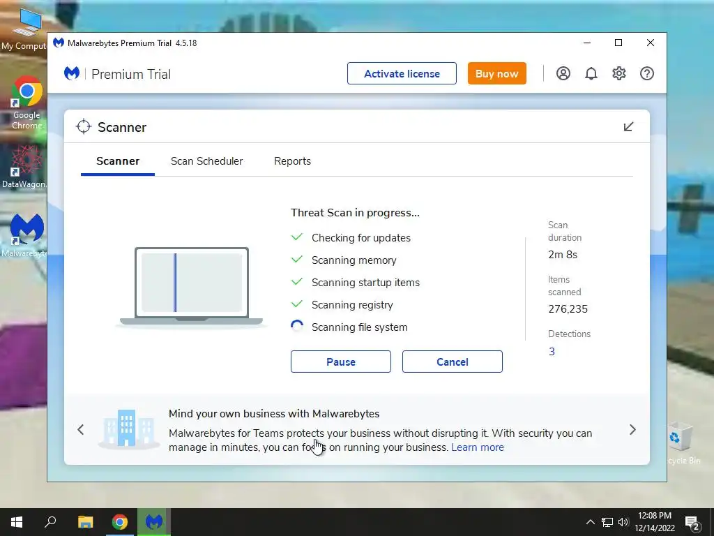714x536 pixels.
Task: Maximize the Malwarebytes window
Action: (618, 43)
